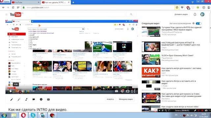The image size is (211, 118).
Task: Open the video player settings gear
Action: [122, 91]
